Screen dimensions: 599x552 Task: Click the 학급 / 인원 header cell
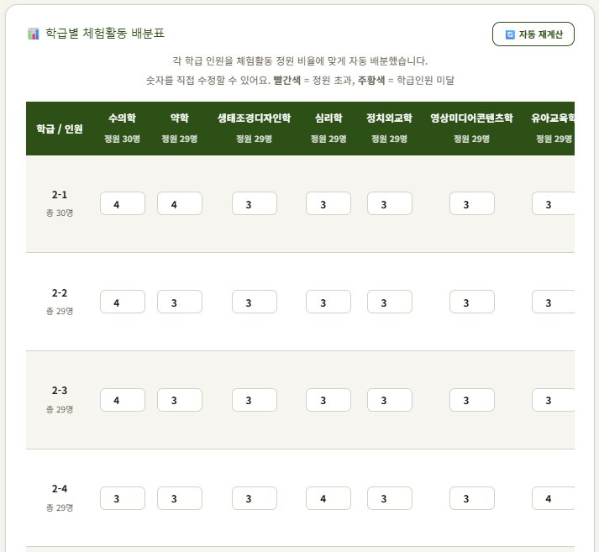click(x=60, y=129)
